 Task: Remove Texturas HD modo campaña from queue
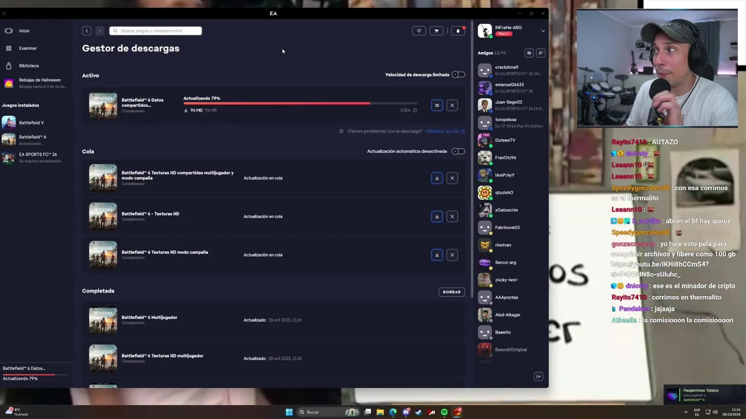pyautogui.click(x=452, y=255)
